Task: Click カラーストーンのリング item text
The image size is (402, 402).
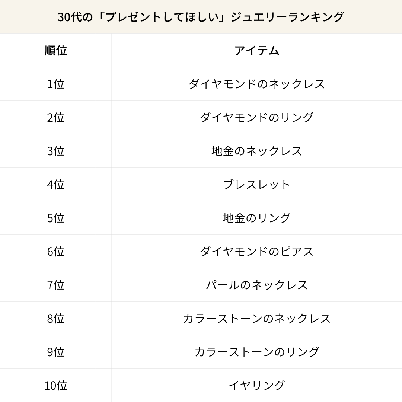Action: 257,352
